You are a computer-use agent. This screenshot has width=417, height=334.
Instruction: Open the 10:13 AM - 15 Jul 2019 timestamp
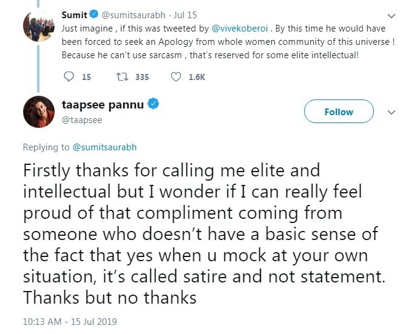pyautogui.click(x=69, y=321)
